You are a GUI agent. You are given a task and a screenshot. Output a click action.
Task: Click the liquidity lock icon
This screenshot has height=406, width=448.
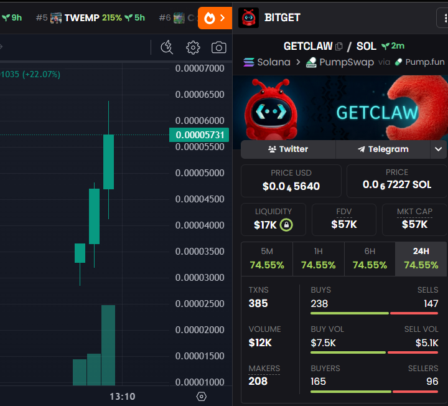(x=286, y=225)
